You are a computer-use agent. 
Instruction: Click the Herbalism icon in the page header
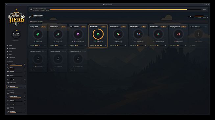(30, 16)
